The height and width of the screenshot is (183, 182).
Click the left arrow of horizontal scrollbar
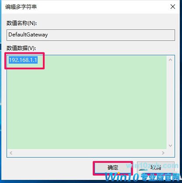pyautogui.click(x=11, y=153)
